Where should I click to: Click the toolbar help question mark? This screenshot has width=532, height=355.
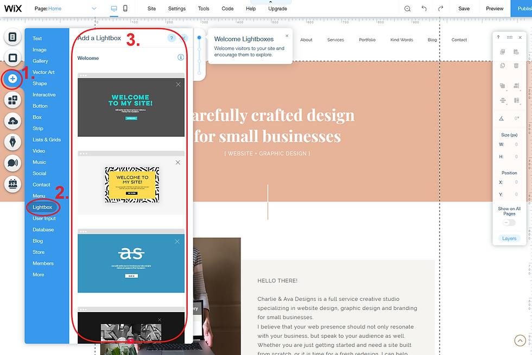tap(498, 37)
